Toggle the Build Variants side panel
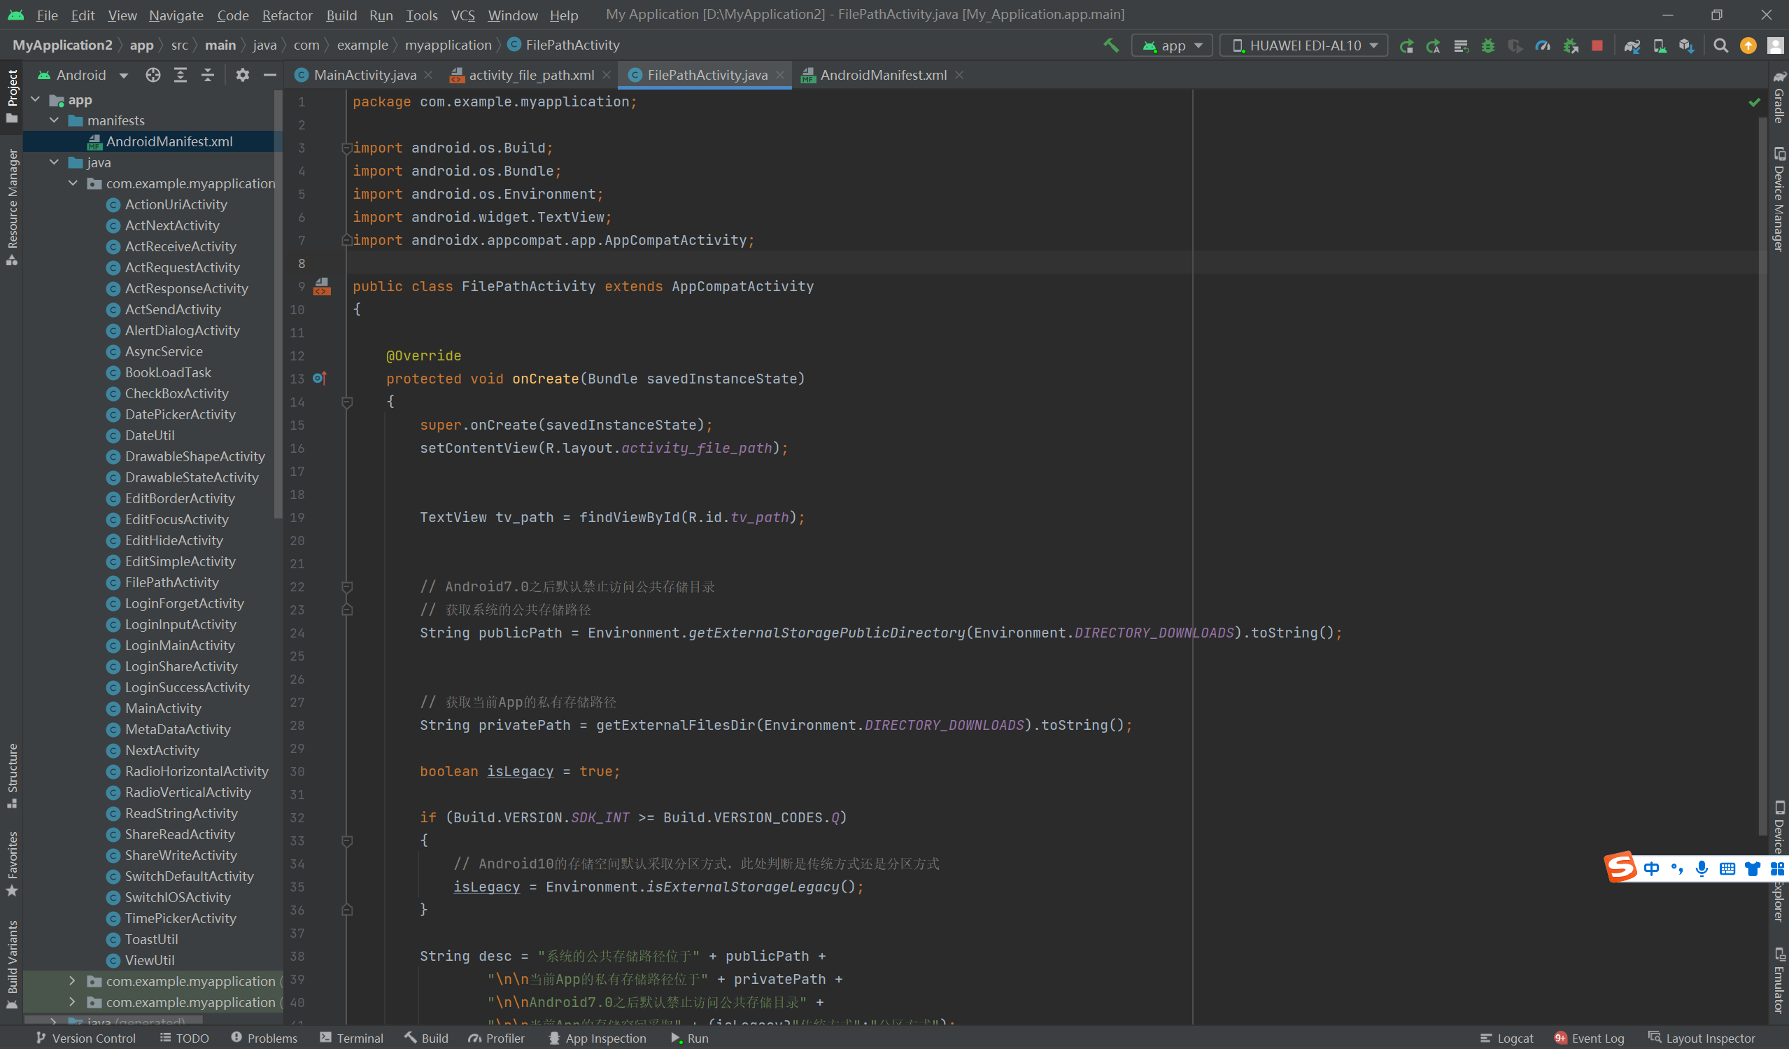 [x=12, y=959]
